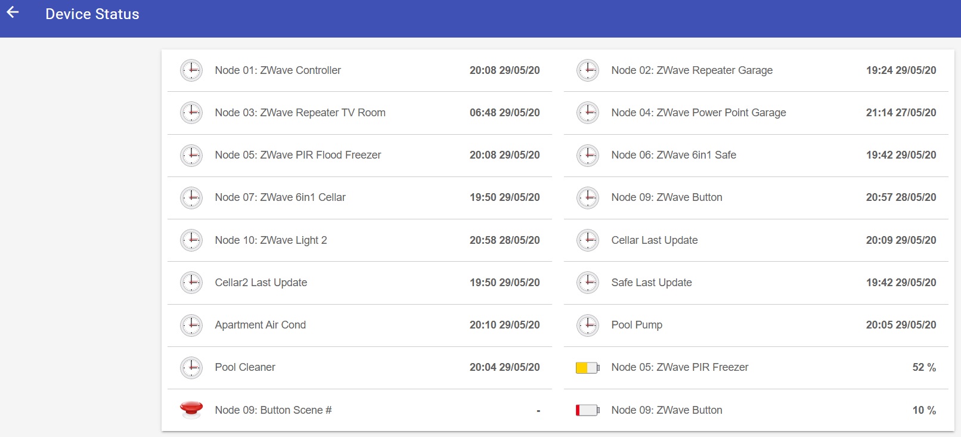Click red low battery icon for Node 09 Button
The height and width of the screenshot is (437, 961).
coord(588,410)
